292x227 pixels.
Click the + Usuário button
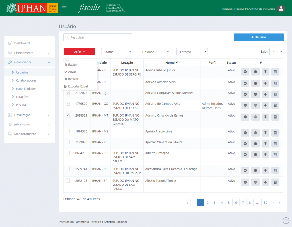tap(259, 37)
